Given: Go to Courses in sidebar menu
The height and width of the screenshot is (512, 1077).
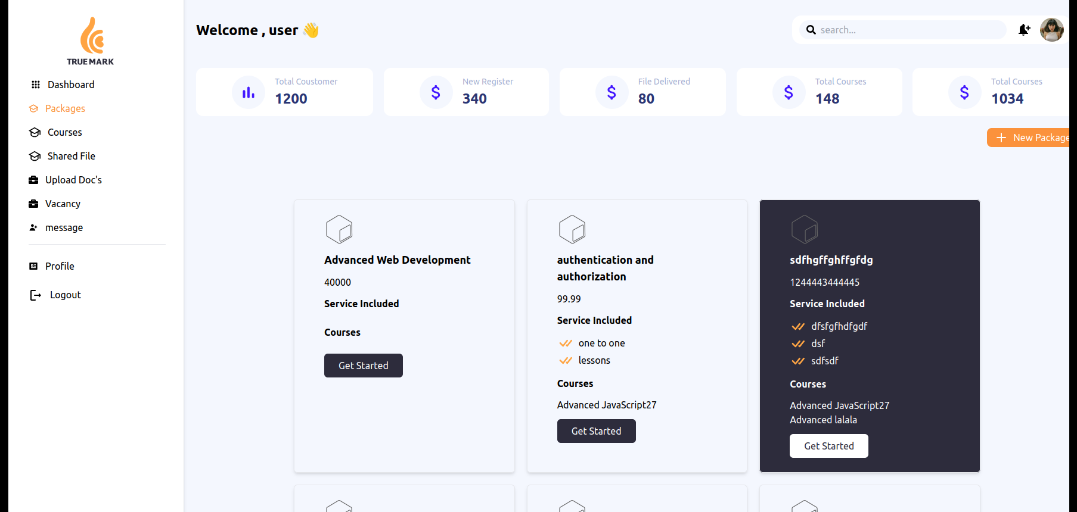Looking at the screenshot, I should pyautogui.click(x=64, y=132).
